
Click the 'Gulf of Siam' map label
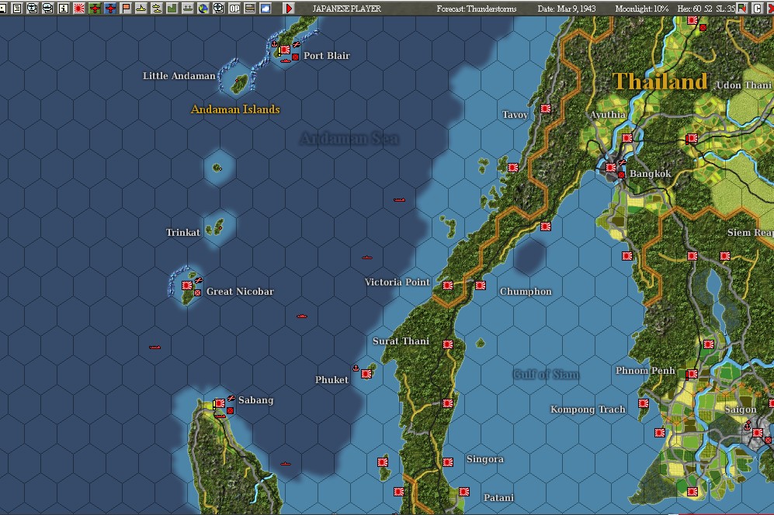coord(547,375)
